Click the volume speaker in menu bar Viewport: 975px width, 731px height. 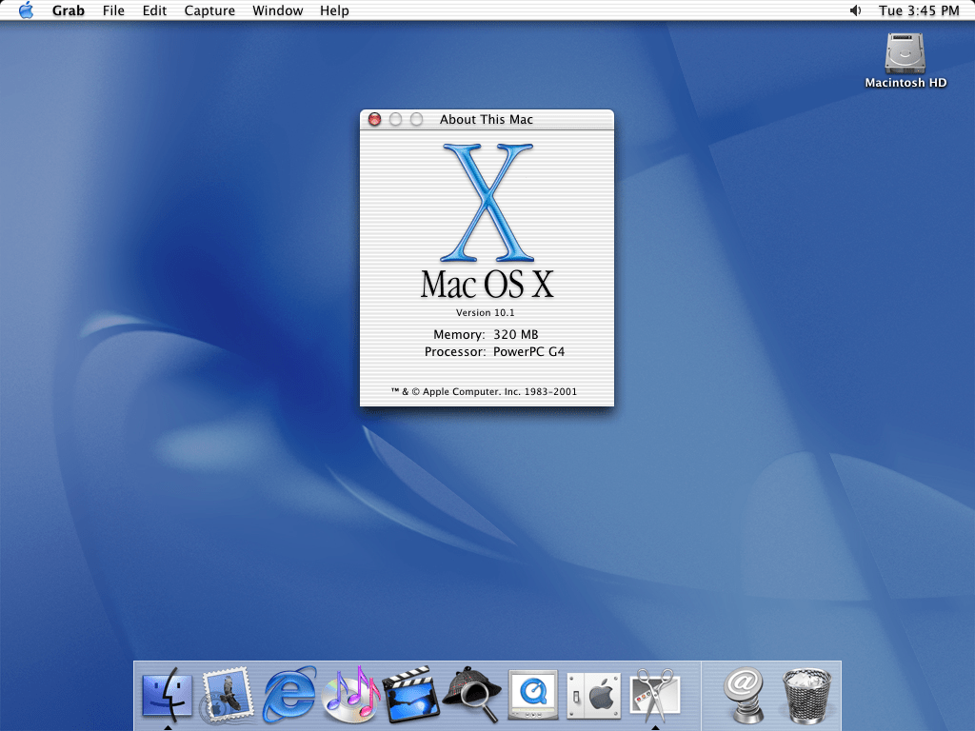pyautogui.click(x=855, y=10)
